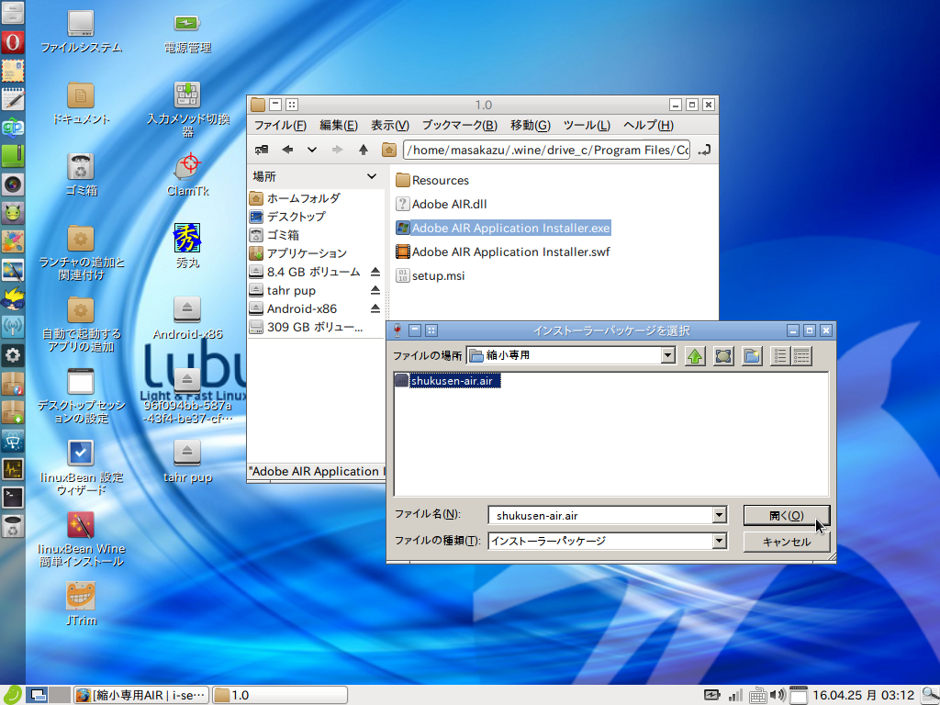The width and height of the screenshot is (940, 705).
Task: Click the volume icon in the system tray
Action: (778, 695)
